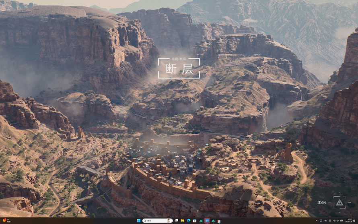Open the weather widget on the taskbar
This screenshot has height=224, width=358.
click(x=6, y=220)
